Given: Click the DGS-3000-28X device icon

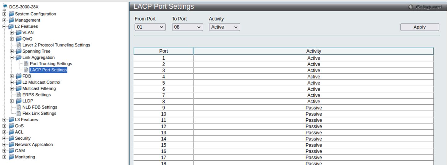Looking at the screenshot, I should [5, 7].
